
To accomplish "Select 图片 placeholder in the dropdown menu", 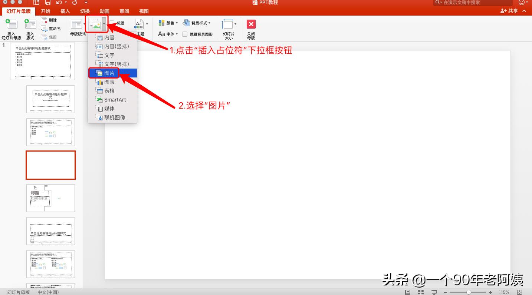I will click(x=109, y=73).
